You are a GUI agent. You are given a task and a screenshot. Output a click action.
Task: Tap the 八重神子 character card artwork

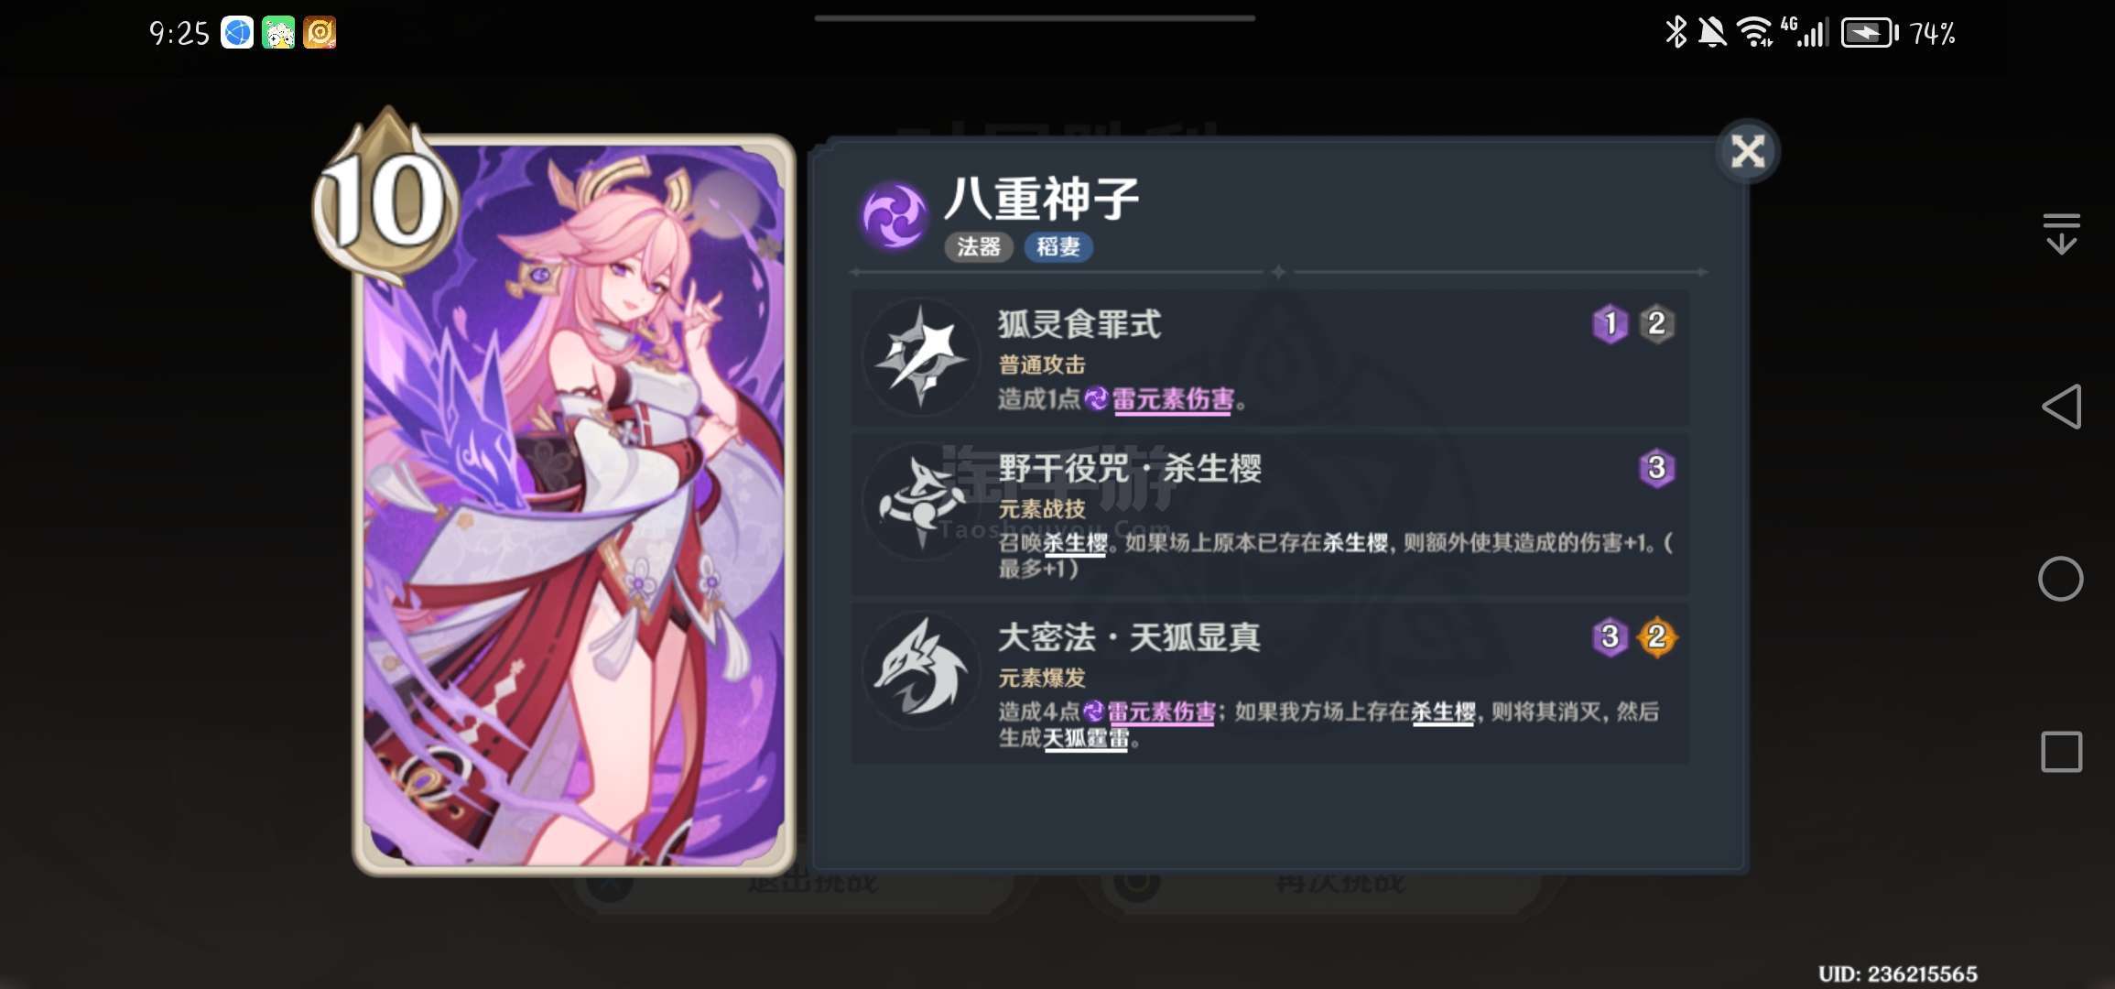574,504
